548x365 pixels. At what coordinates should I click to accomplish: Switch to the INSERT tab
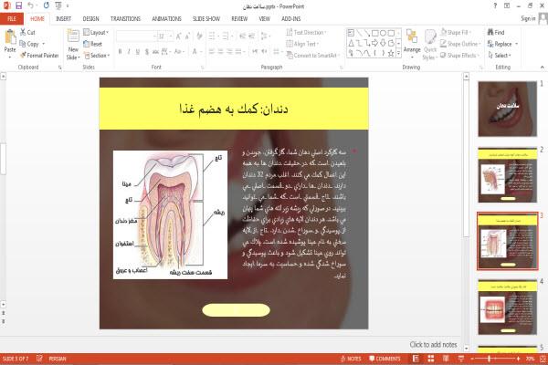point(64,19)
